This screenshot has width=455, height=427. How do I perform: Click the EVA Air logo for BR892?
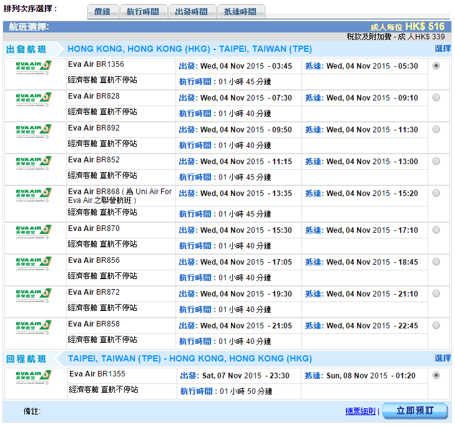point(34,131)
